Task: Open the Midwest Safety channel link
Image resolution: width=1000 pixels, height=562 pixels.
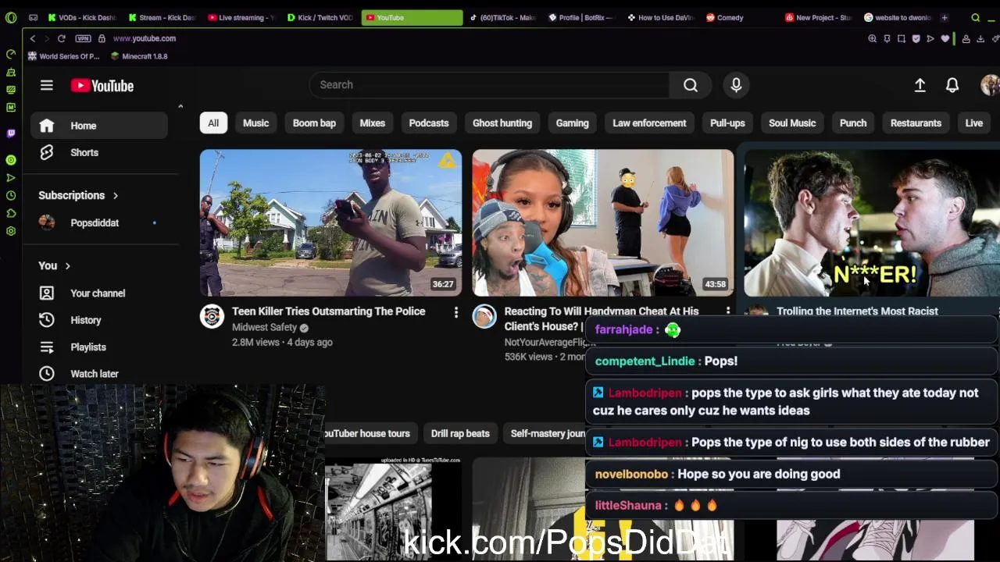Action: (x=264, y=328)
